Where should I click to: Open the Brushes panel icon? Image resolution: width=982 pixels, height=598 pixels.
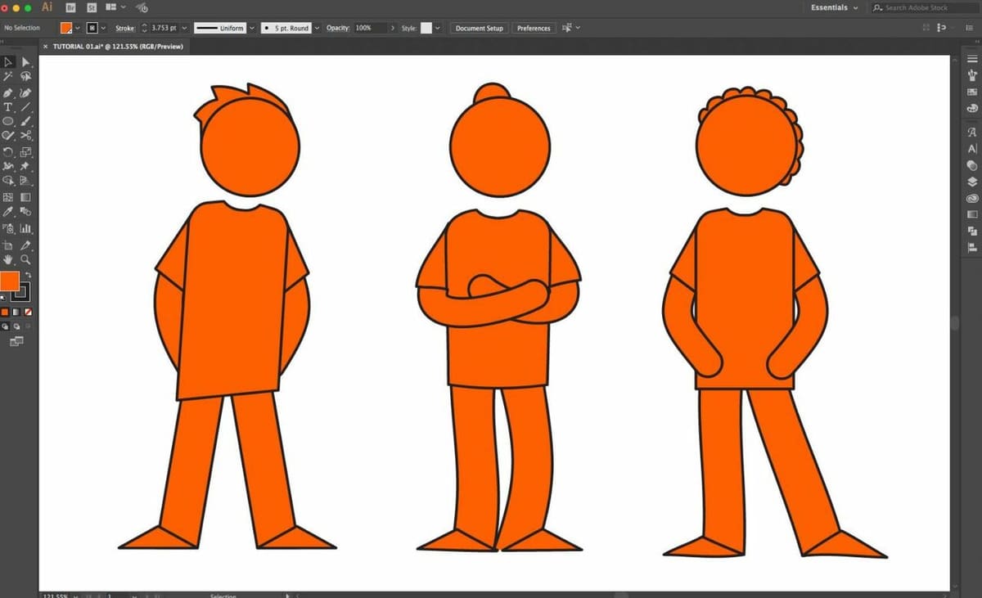pos(972,75)
